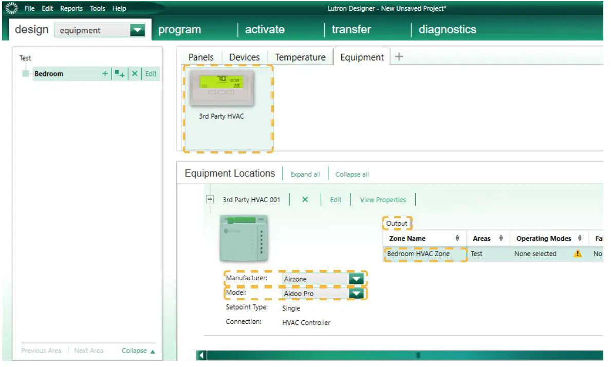Click the add area plus icon beside Bedroom
Viewport: 611px width, 367px height.
(105, 73)
